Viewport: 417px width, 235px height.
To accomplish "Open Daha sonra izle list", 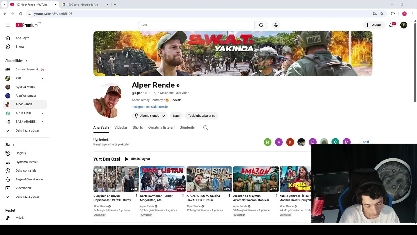I will [25, 171].
